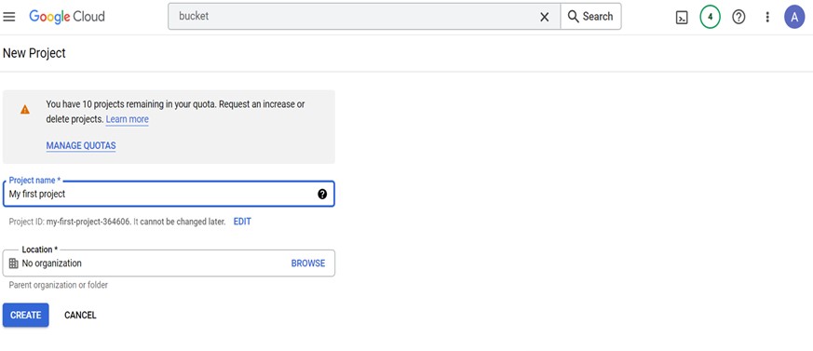813x351 pixels.
Task: Create the new project
Action: pos(25,316)
